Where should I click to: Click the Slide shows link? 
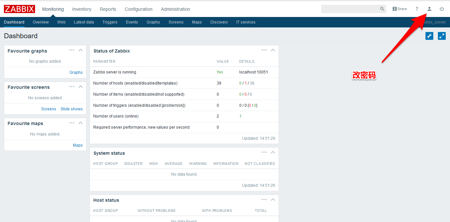(72, 109)
